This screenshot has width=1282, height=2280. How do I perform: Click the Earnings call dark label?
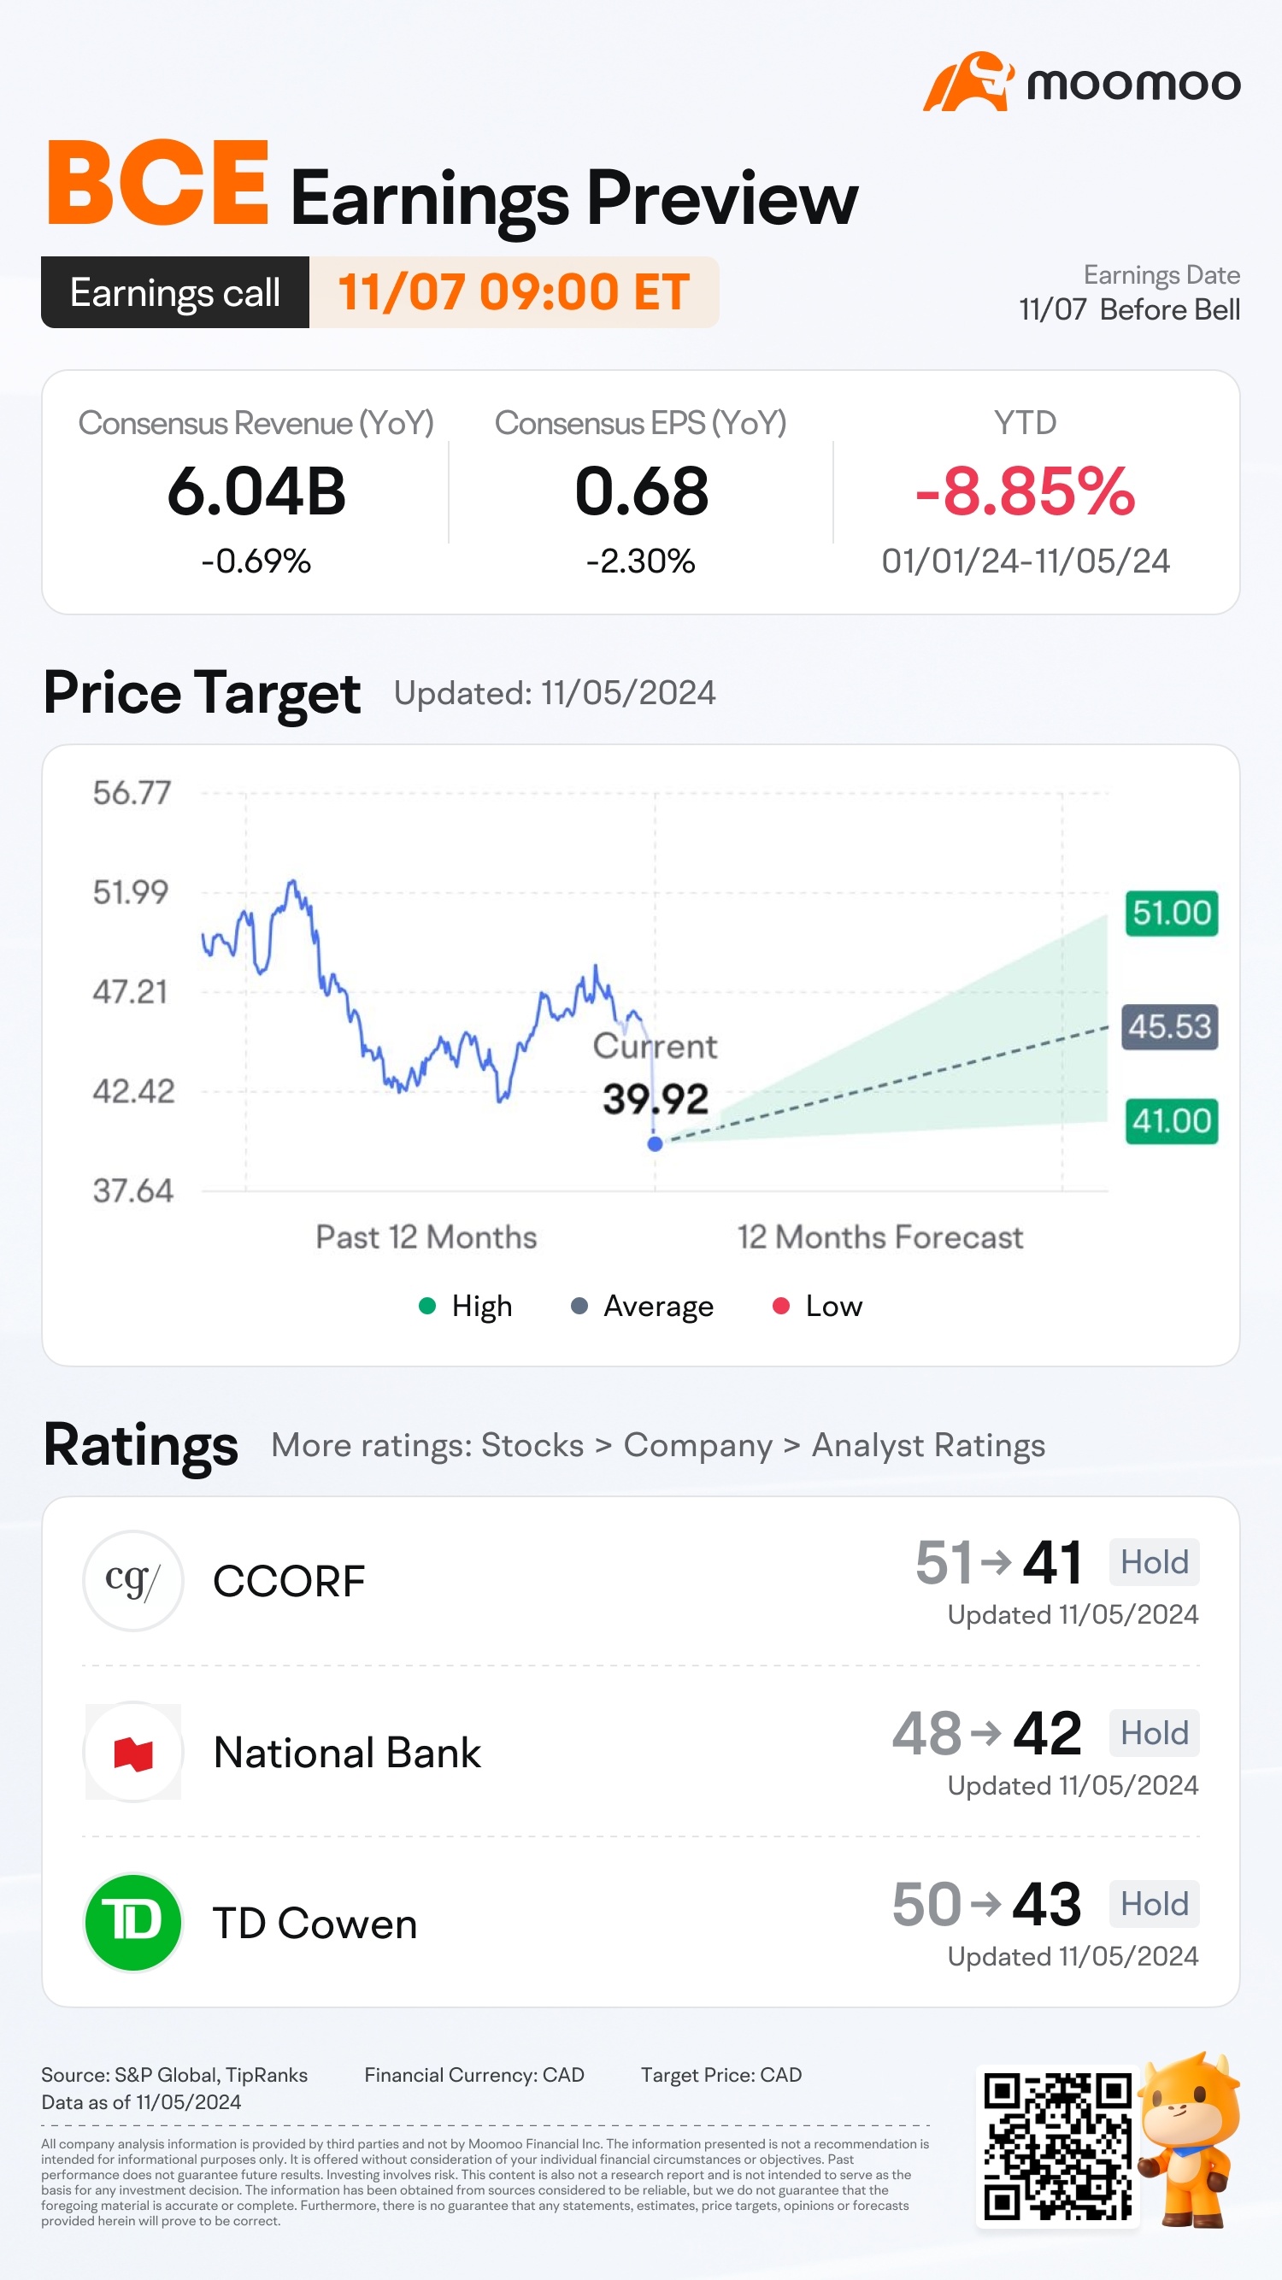pyautogui.click(x=175, y=293)
